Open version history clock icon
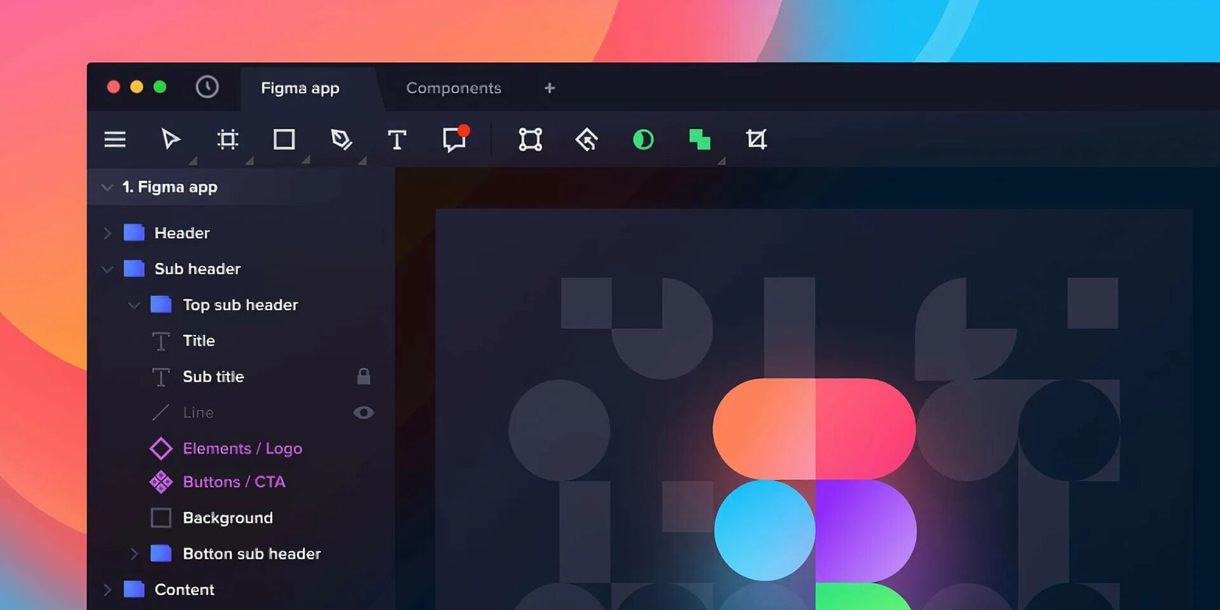Image resolution: width=1220 pixels, height=610 pixels. point(207,87)
